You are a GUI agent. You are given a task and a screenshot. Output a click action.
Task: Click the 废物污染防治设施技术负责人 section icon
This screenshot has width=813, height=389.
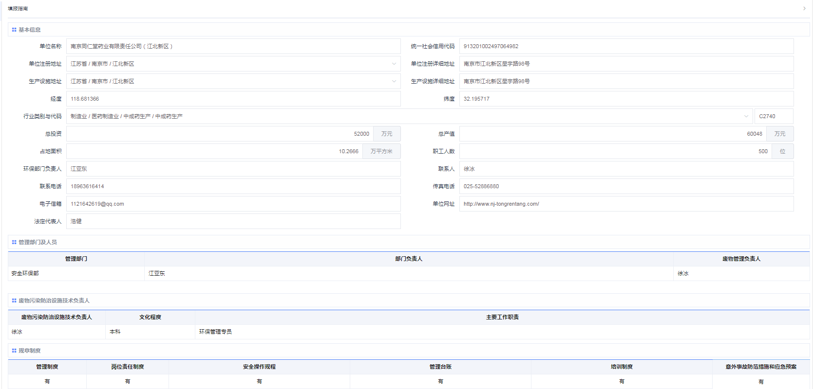coord(14,301)
